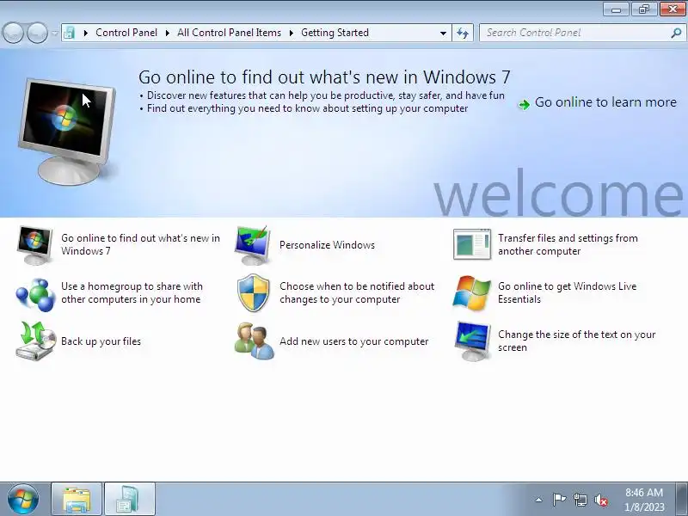688x516 pixels.
Task: Open the Personalize Windows text link
Action: coord(327,245)
